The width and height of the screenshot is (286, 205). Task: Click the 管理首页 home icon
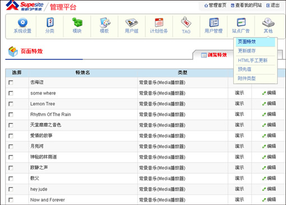[206, 6]
